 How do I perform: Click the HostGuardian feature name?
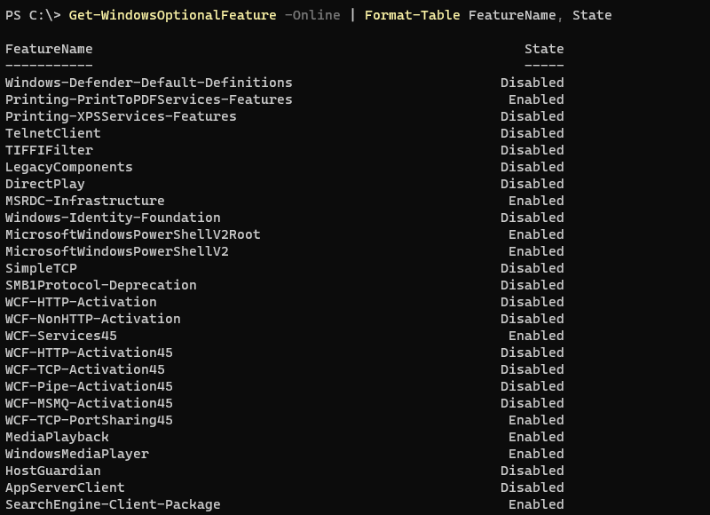53,471
